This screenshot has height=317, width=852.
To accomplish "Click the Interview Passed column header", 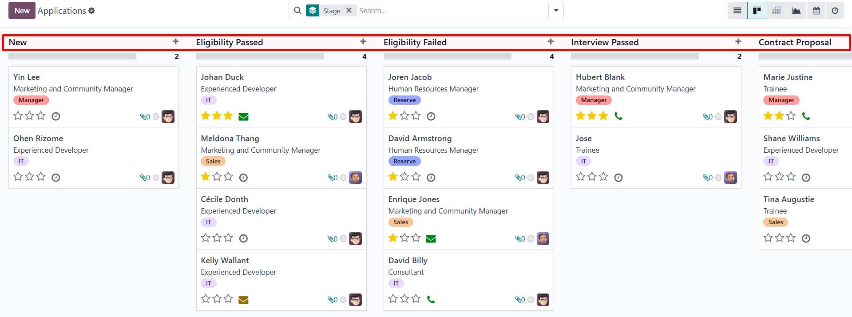I will point(605,42).
